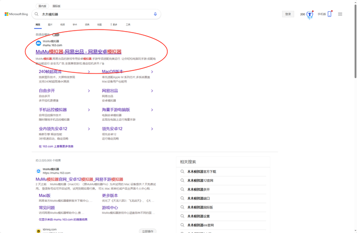Click the 立即操作 button near ldmnq.com
The image size is (357, 233).
pos(148,231)
